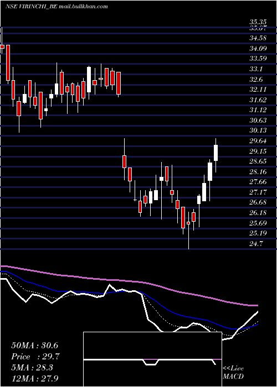The width and height of the screenshot is (277, 387).
Task: Select the 28.16 price axis value
Action: click(258, 171)
